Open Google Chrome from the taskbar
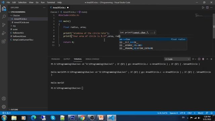 (x=82, y=118)
